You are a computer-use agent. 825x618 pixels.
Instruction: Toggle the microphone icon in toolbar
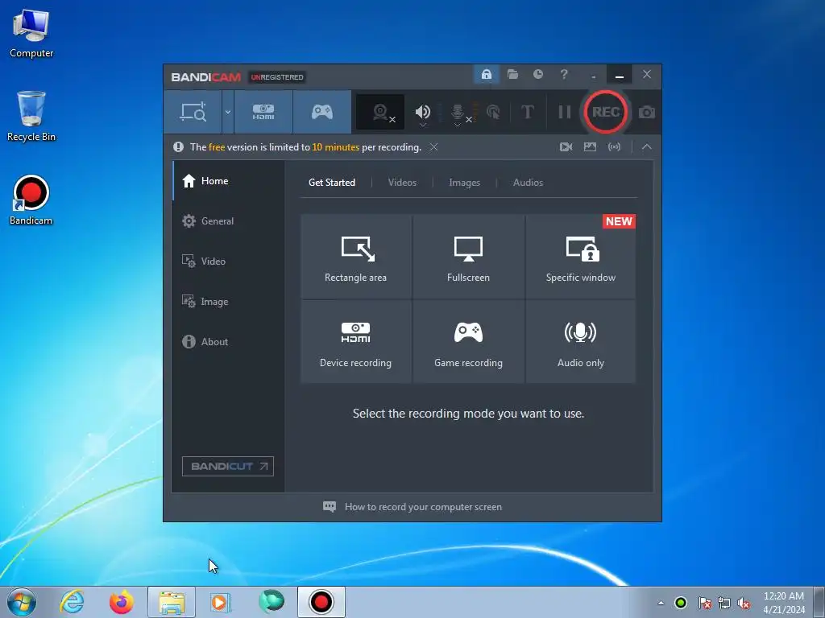click(x=458, y=111)
